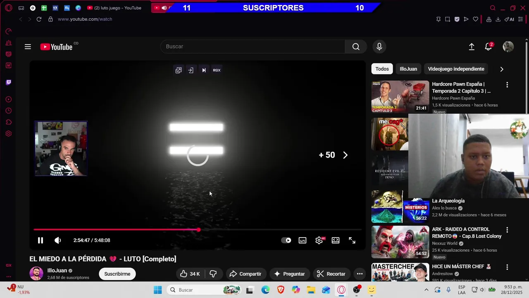Open Twitch in the Opera sidebar
This screenshot has width=529, height=298.
click(8, 82)
